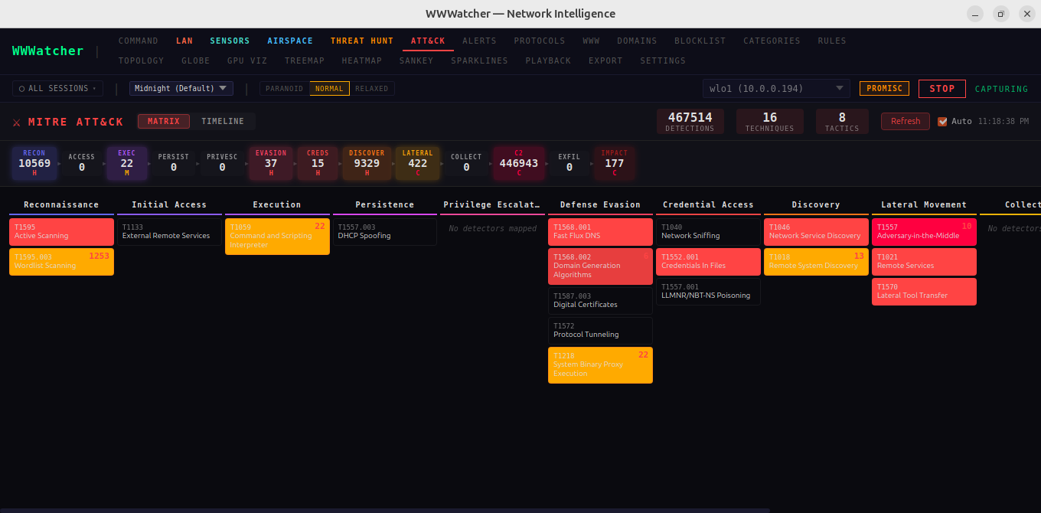Open T1133 External Remote Services card

tap(169, 231)
